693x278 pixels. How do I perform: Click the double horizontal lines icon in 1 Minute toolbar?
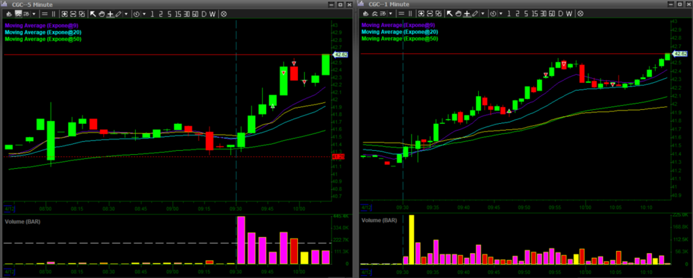click(401, 14)
